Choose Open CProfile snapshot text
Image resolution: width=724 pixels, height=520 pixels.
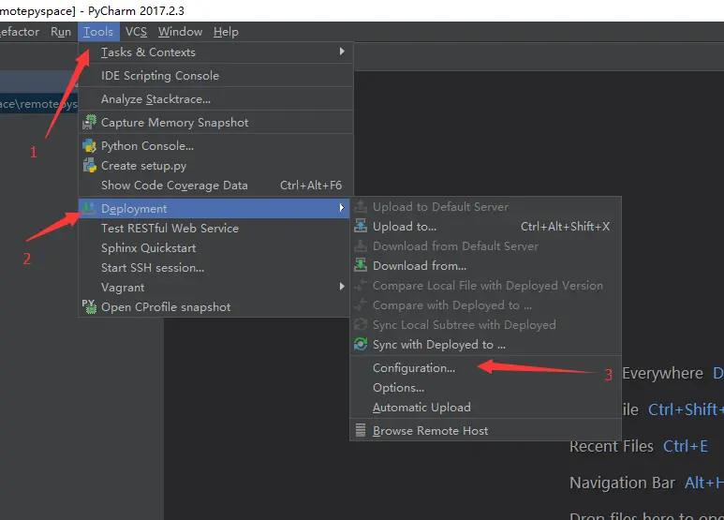click(166, 307)
